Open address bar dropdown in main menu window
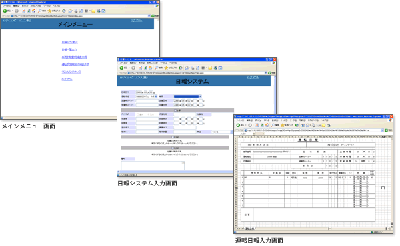The width and height of the screenshot is (400, 246). pos(149,16)
